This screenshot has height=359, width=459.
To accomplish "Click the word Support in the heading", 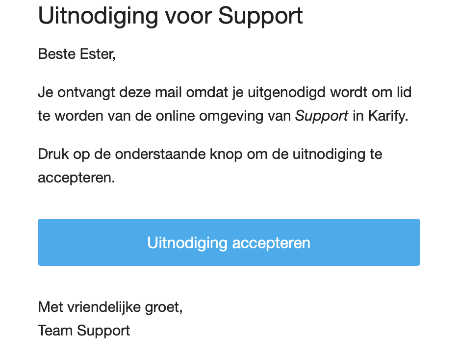I will point(260,17).
